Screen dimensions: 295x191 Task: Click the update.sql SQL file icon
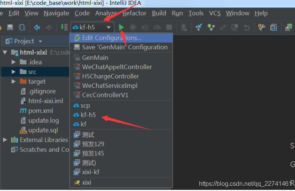pos(23,130)
